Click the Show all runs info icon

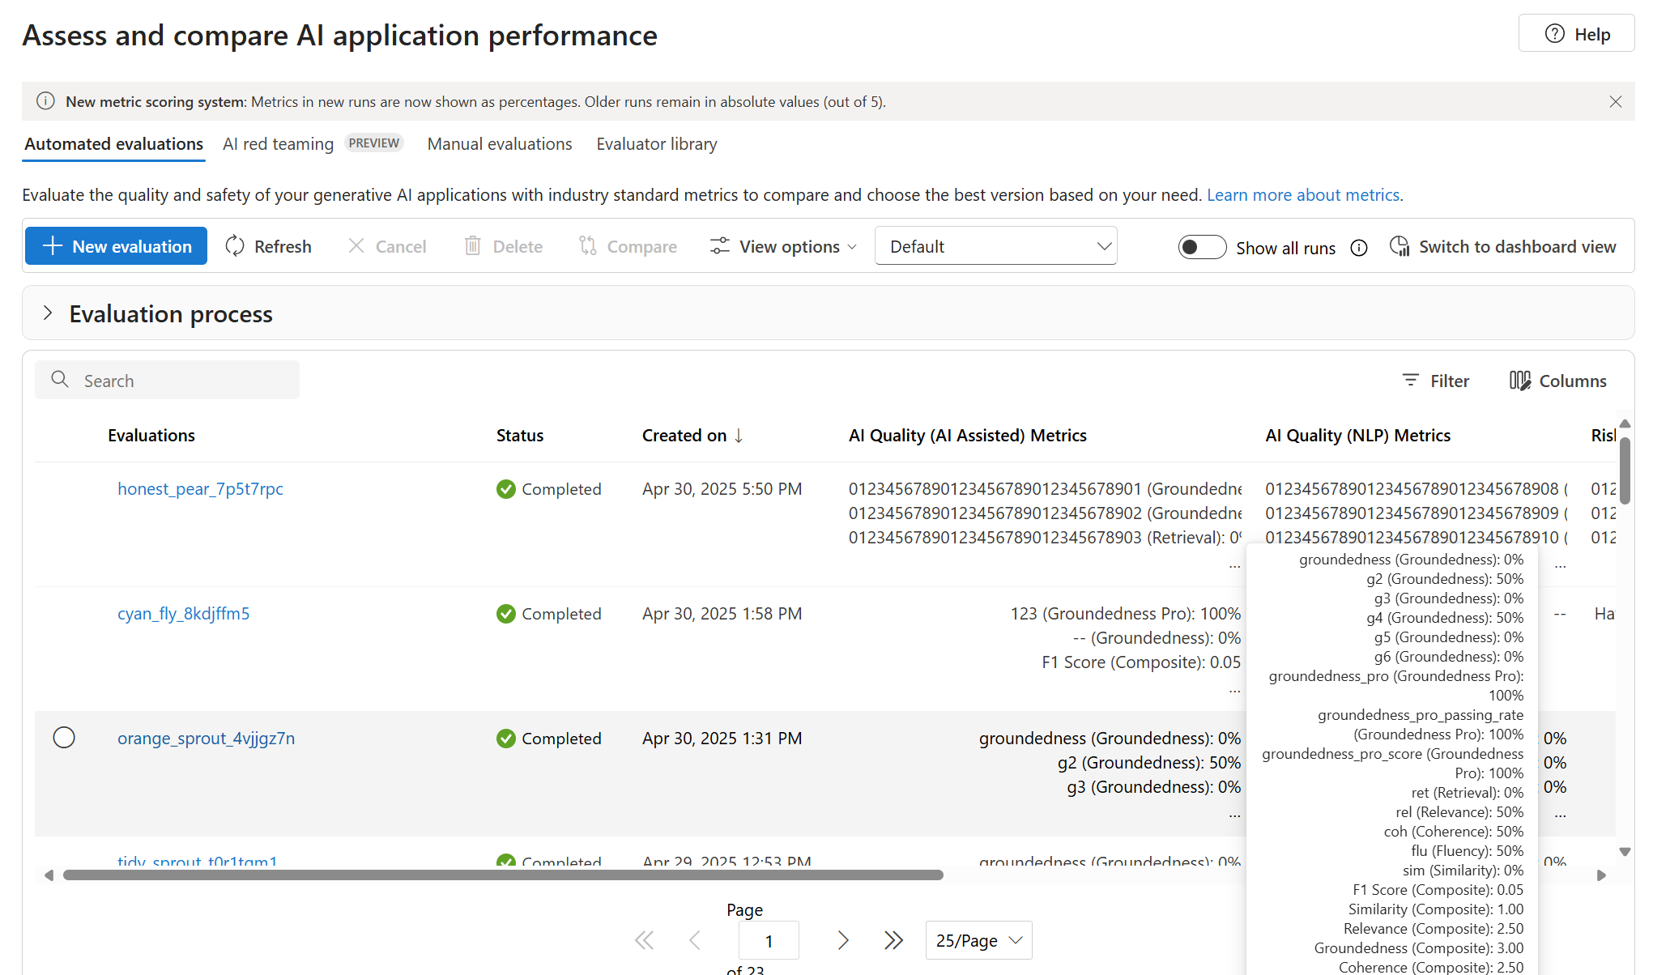[x=1359, y=248]
